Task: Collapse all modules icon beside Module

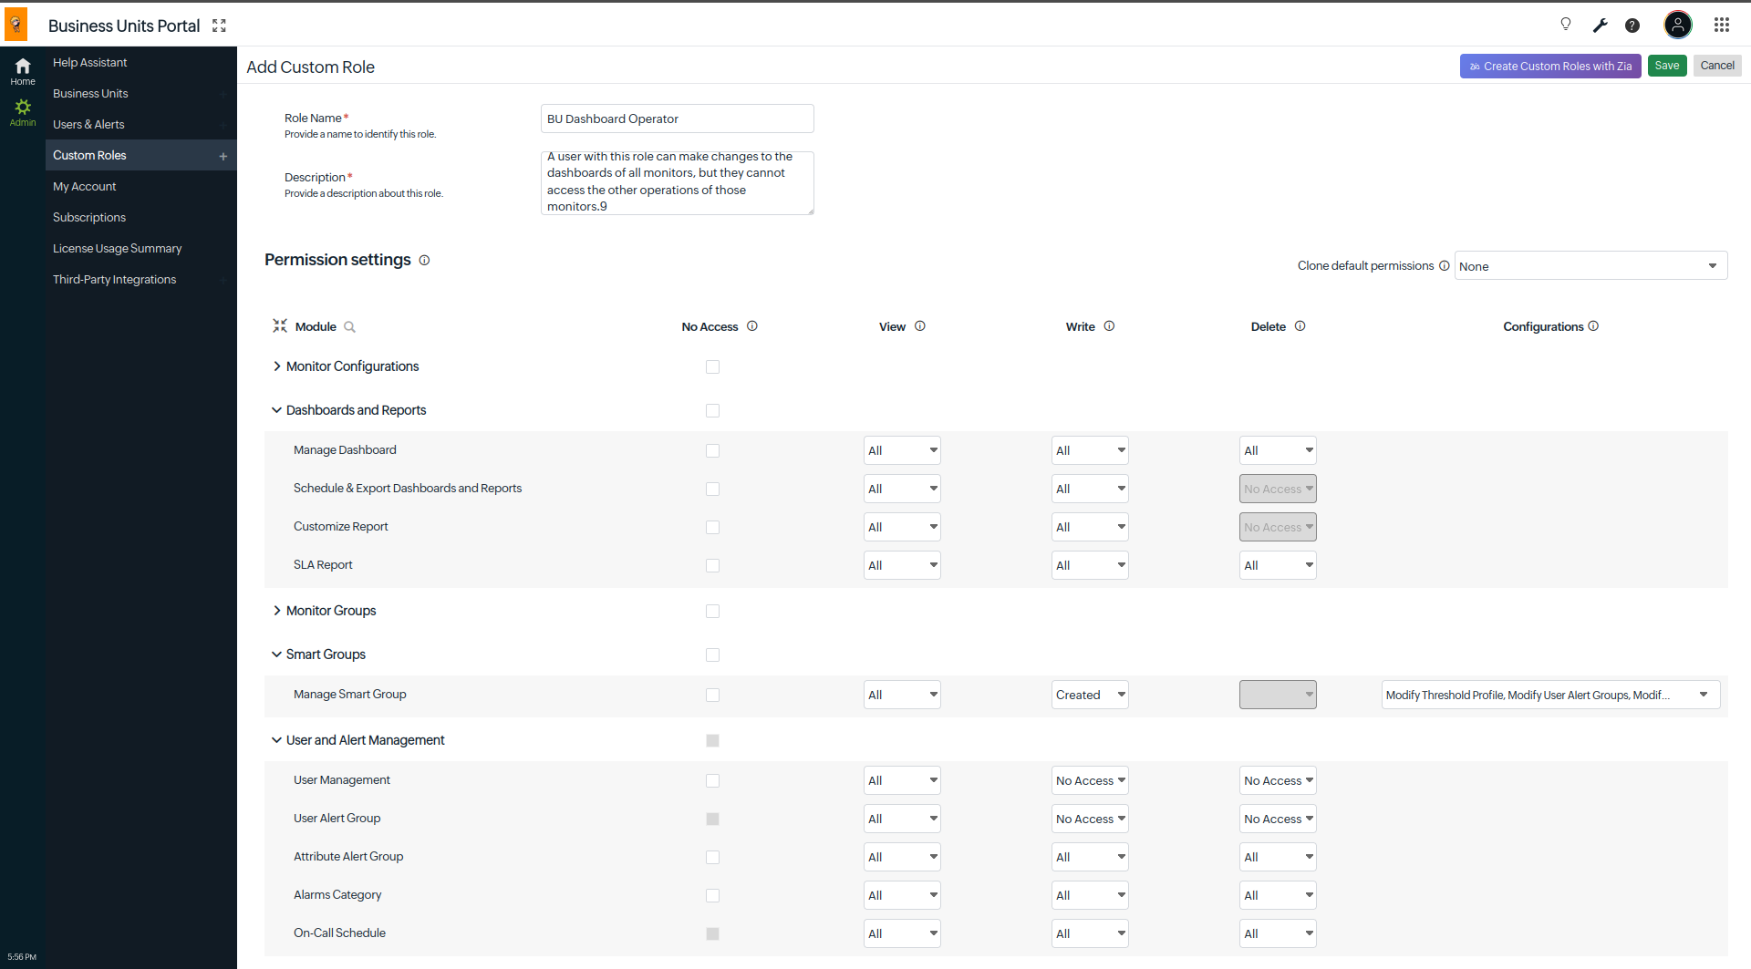Action: pos(280,325)
